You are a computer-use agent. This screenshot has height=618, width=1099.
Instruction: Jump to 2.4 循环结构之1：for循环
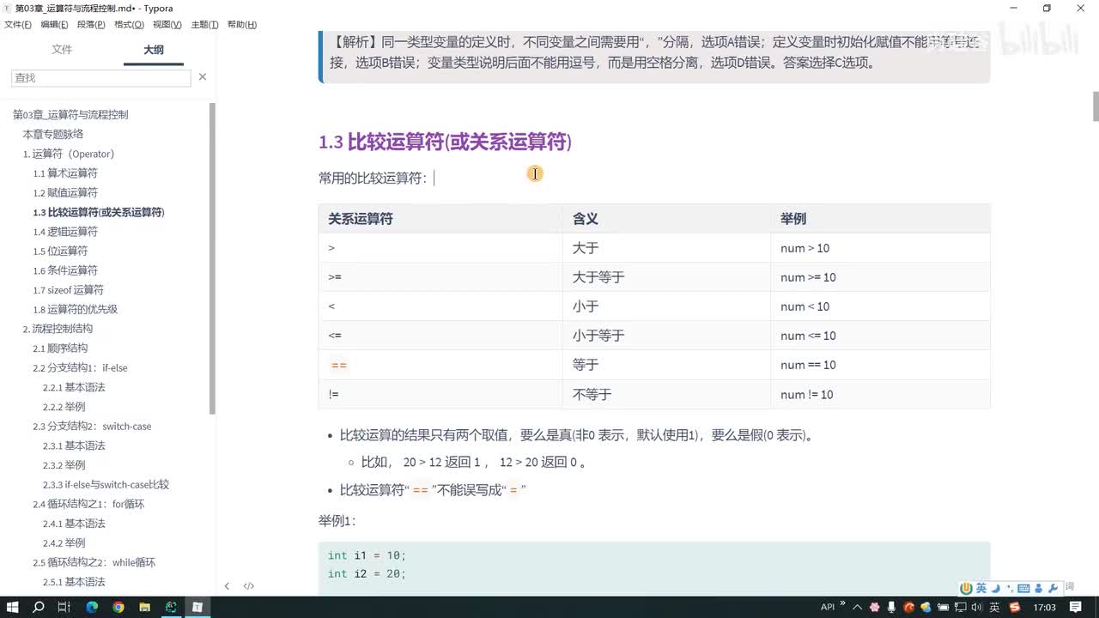pyautogui.click(x=88, y=504)
